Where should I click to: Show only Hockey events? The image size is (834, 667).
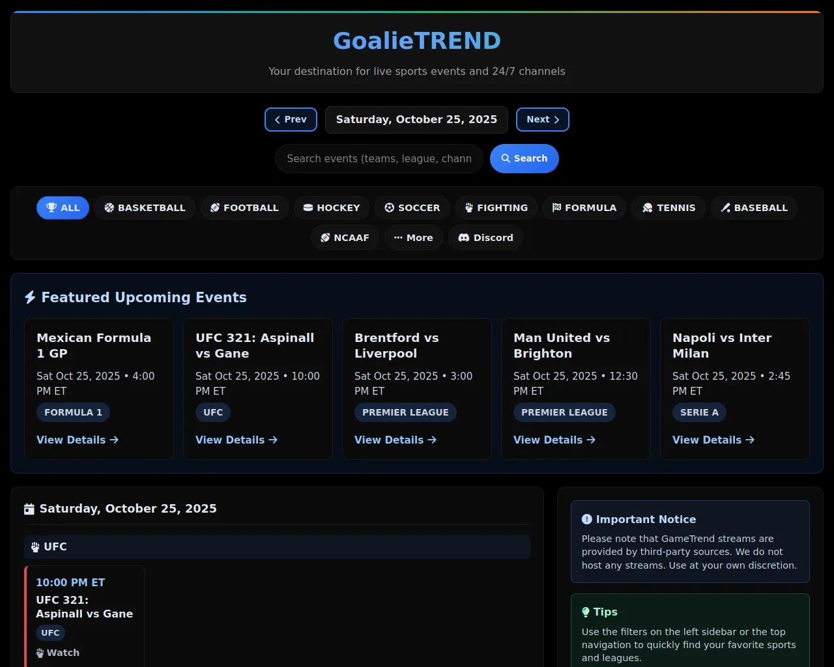tap(332, 208)
